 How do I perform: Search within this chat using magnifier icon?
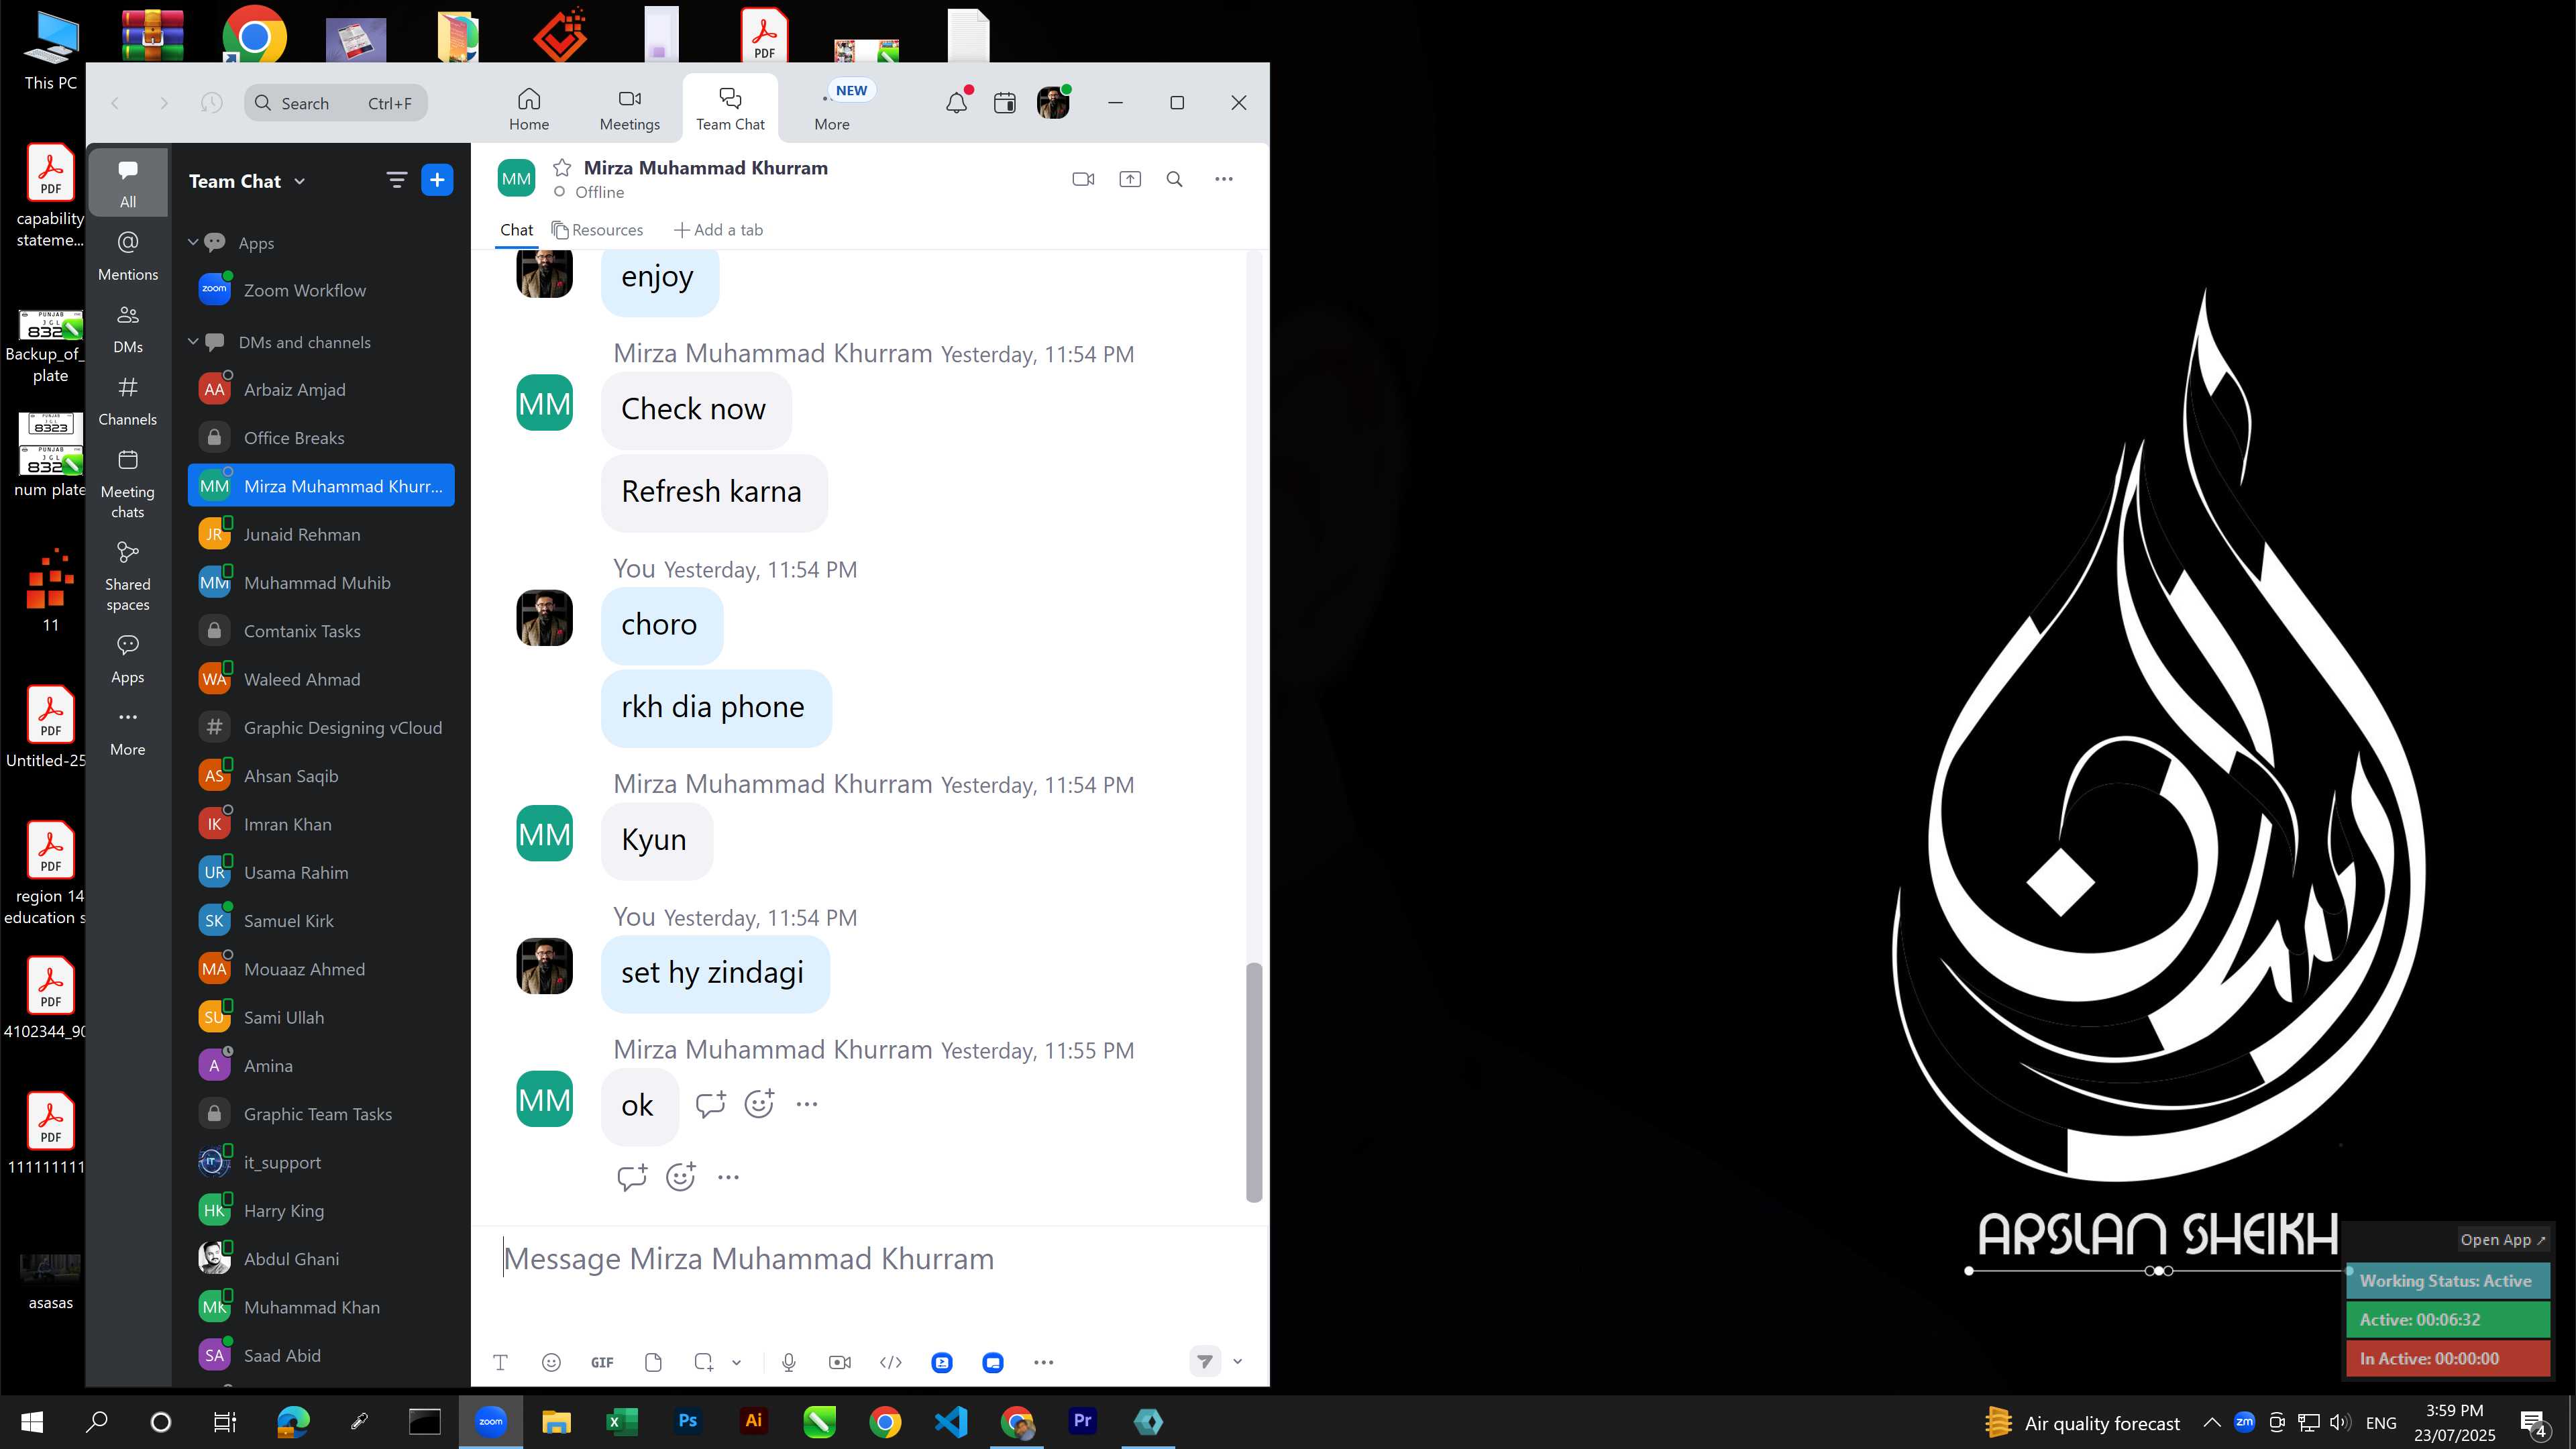pos(1175,179)
